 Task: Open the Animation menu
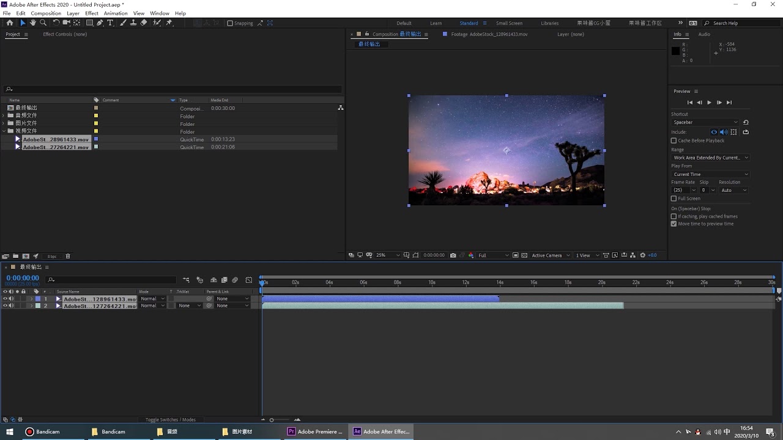116,13
